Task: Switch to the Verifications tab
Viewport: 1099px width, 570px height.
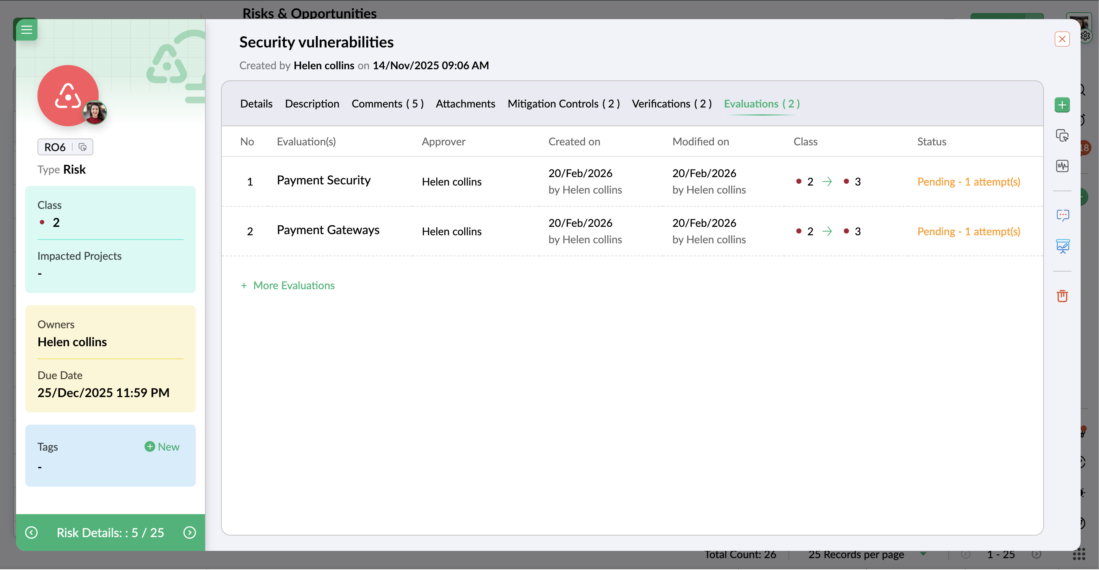Action: point(671,104)
